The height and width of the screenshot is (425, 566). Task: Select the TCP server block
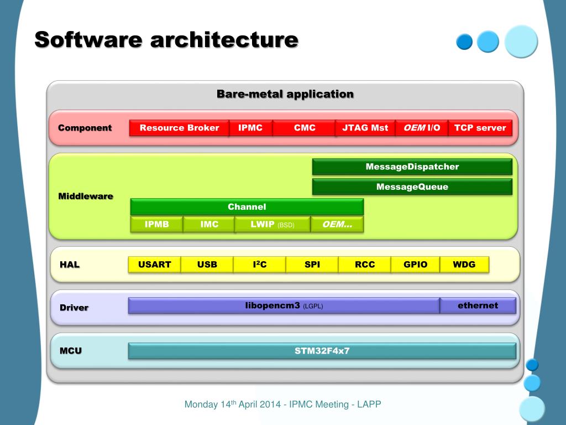pos(480,128)
